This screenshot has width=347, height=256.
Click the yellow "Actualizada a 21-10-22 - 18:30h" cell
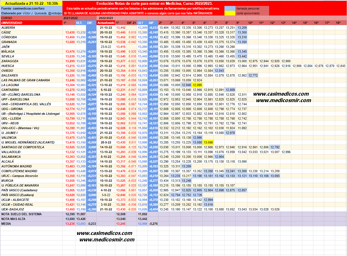click(31, 3)
